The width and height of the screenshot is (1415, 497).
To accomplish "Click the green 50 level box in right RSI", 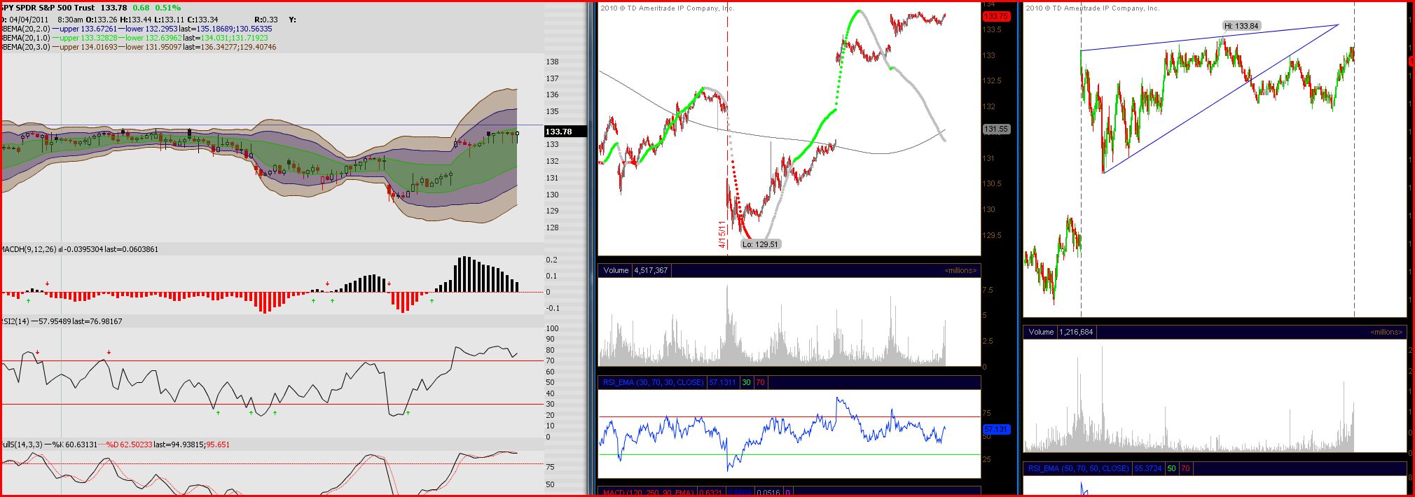I will 1171,468.
